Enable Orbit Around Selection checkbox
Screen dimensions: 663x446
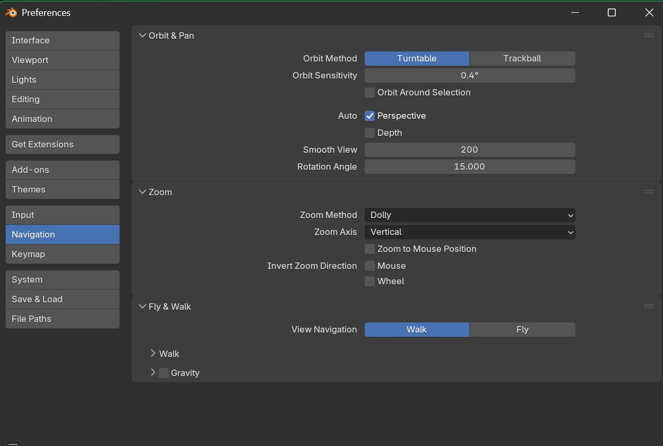point(369,92)
